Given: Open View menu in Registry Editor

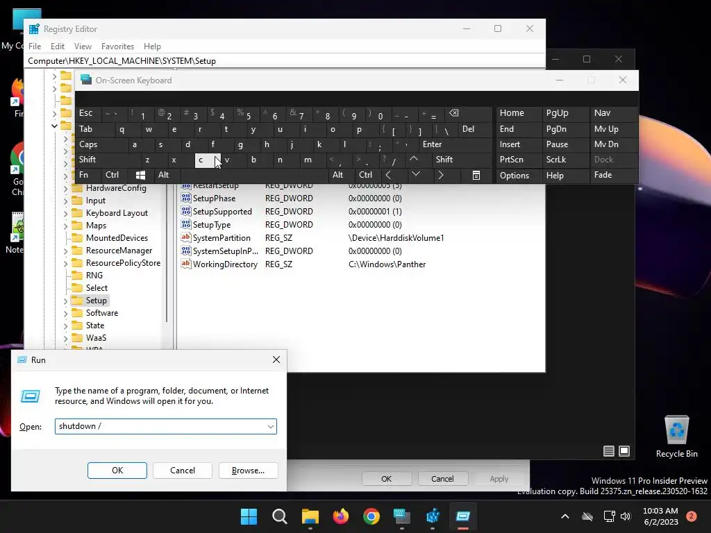Looking at the screenshot, I should tap(83, 46).
